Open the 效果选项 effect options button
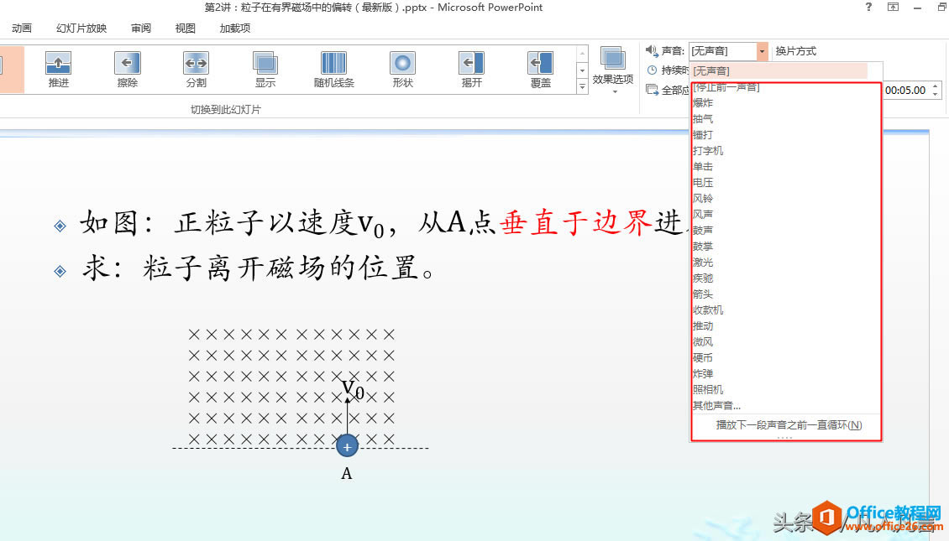 tap(612, 70)
